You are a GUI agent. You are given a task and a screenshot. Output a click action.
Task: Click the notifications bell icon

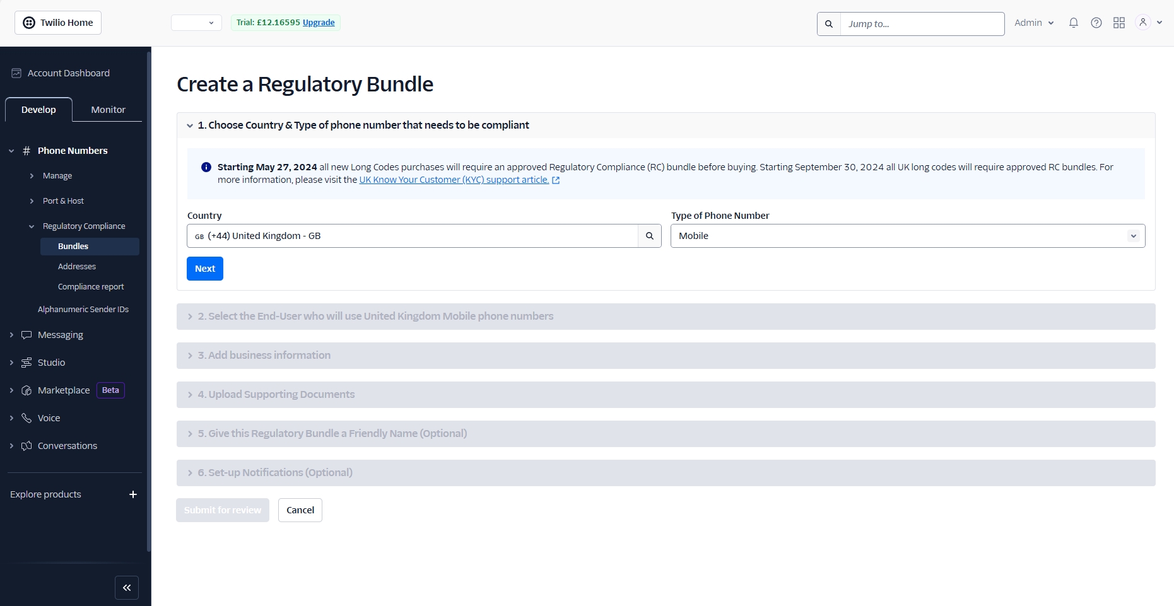pos(1073,23)
